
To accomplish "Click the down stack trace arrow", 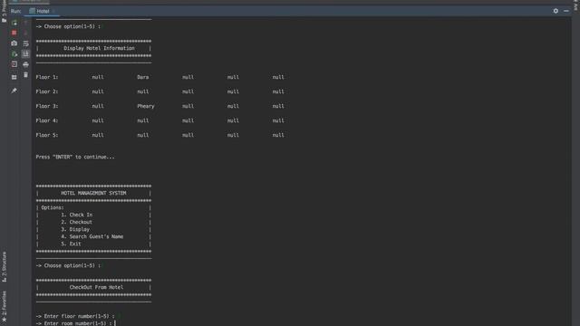I will (x=25, y=33).
